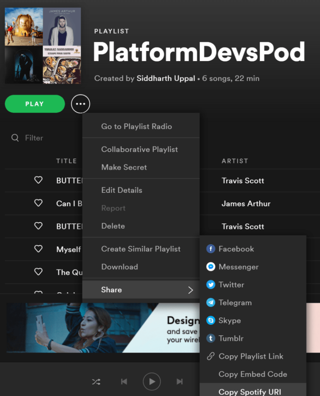Select the Twitter bird icon
Screen dimensions: 320x396
[x=210, y=285]
